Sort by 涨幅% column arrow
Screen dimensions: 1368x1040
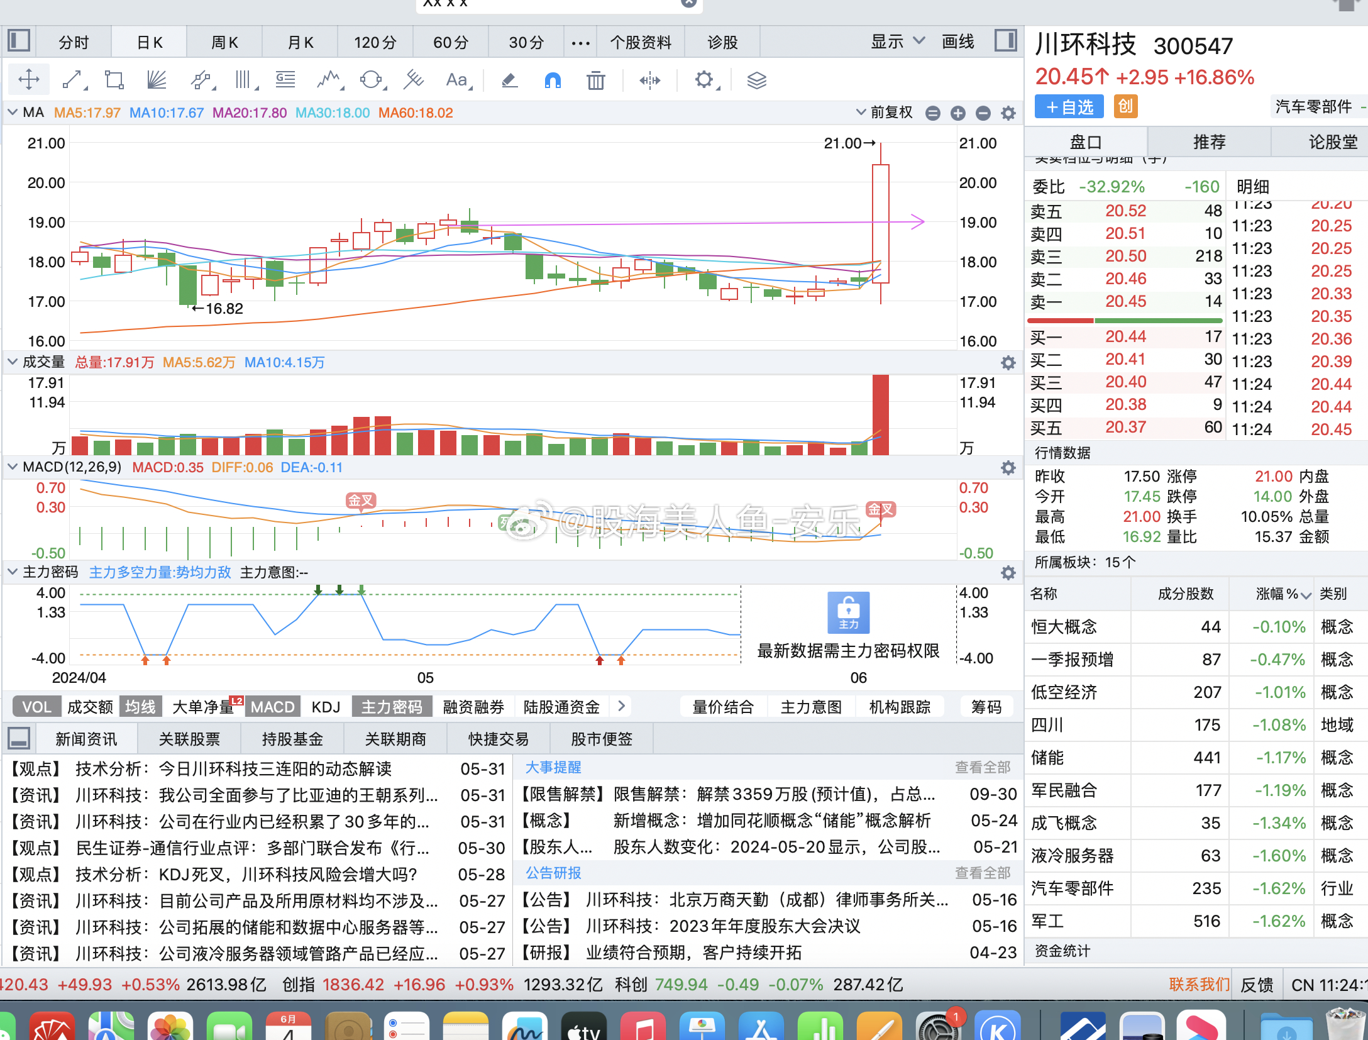tap(1306, 595)
